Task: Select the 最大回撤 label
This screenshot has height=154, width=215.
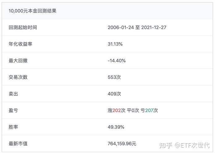Action: tap(18, 61)
